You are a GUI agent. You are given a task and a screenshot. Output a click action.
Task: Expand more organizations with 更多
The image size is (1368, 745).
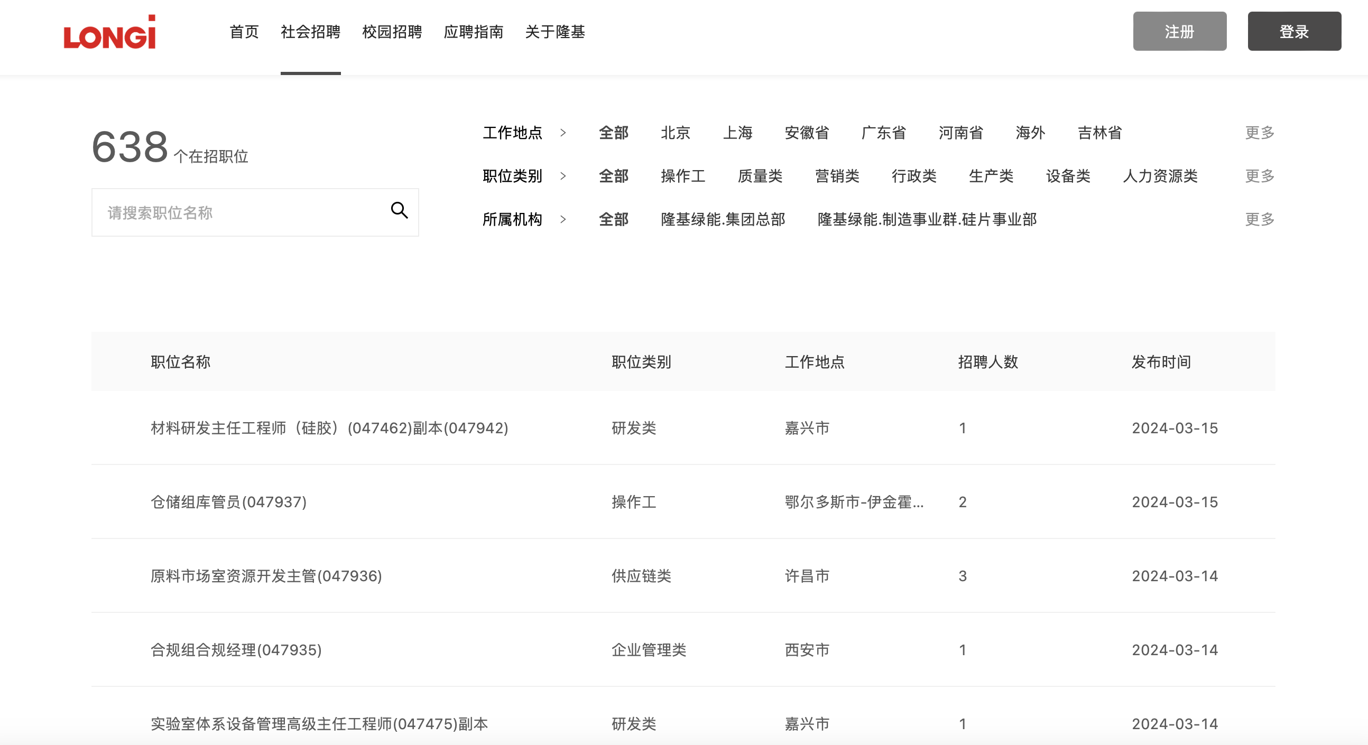tap(1259, 219)
